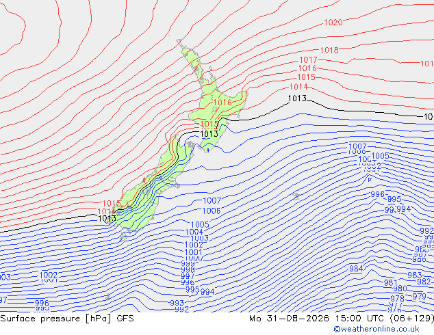Click the blue 1007 label east of South Island

212,201
